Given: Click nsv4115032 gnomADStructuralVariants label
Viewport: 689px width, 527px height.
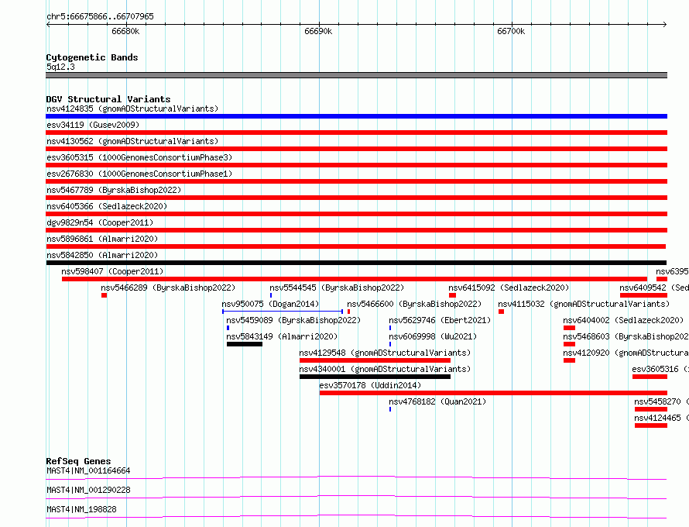Looking at the screenshot, I should click(x=584, y=304).
